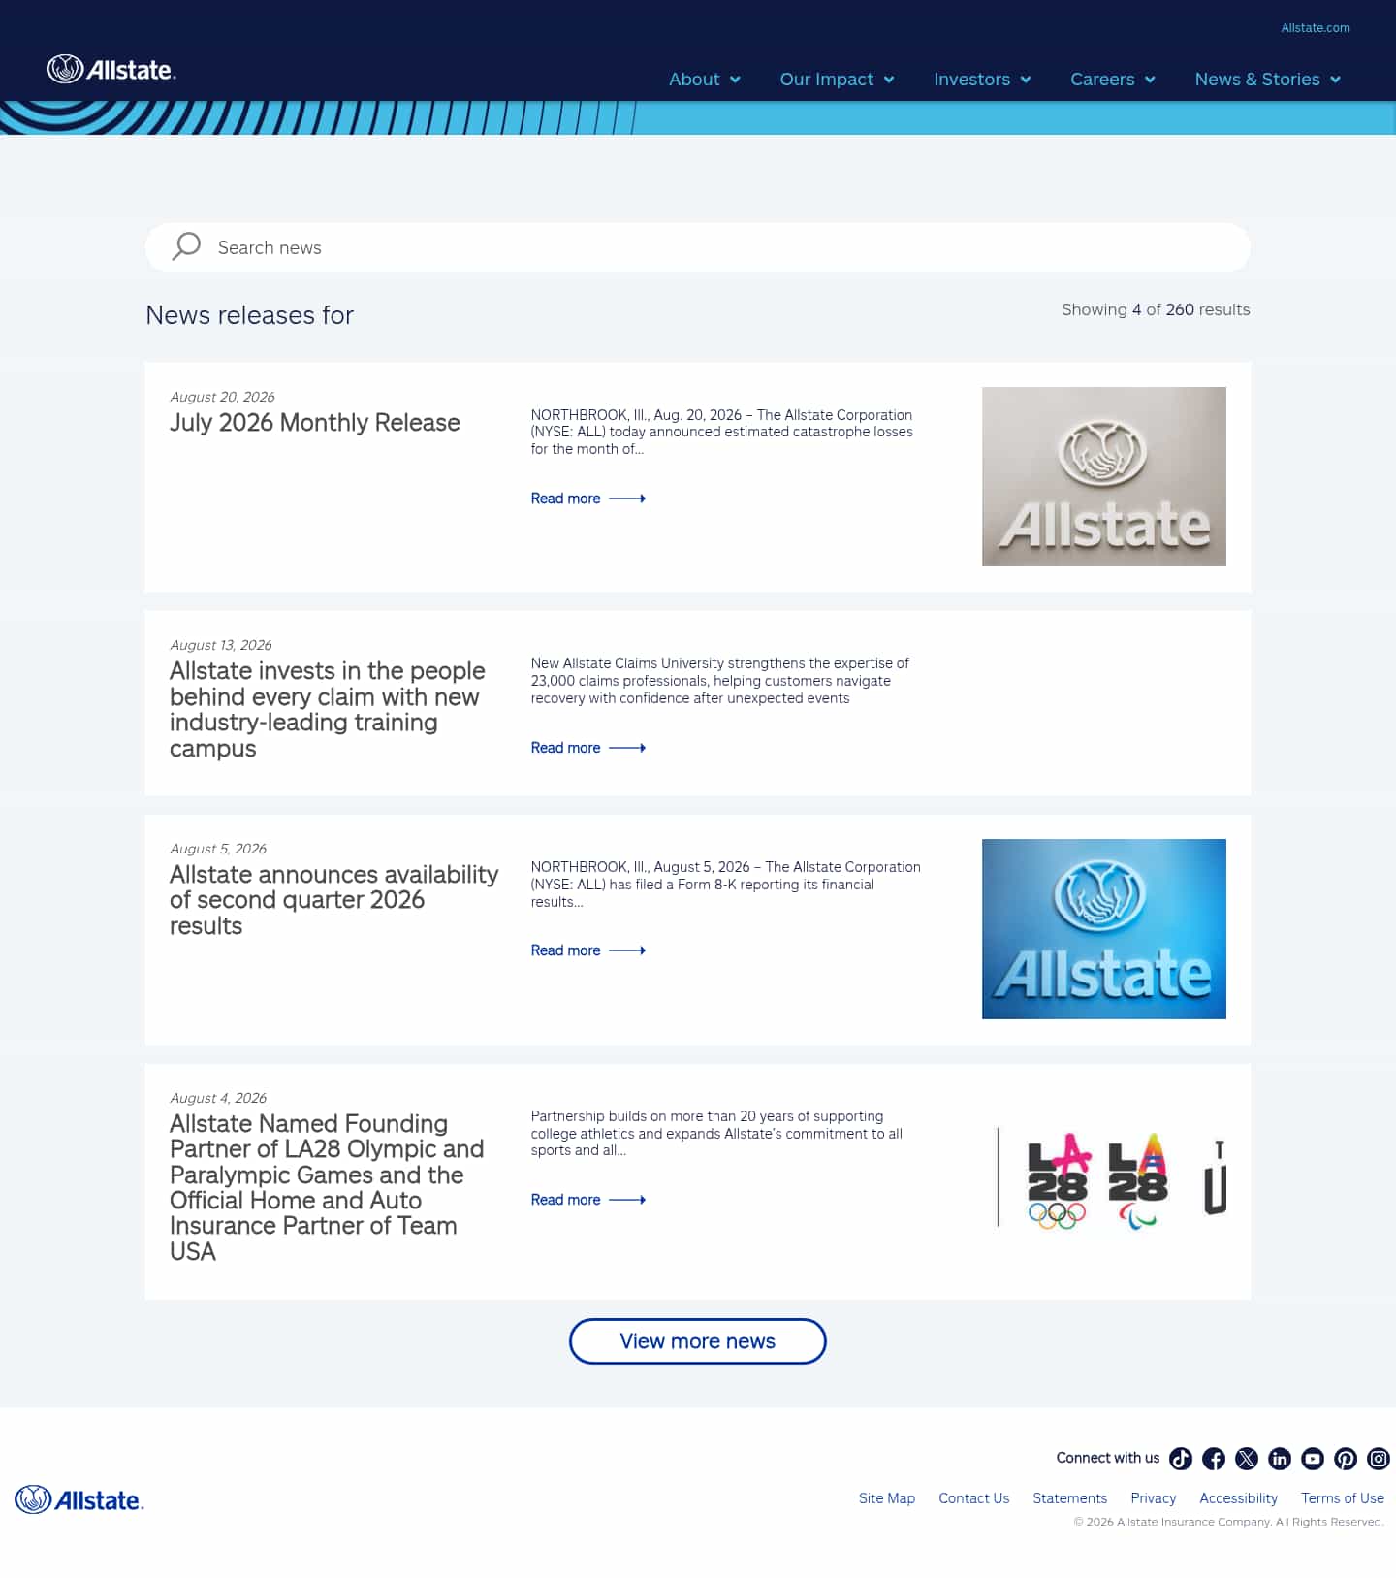Open Read more for July 2026 Monthly Release
Viewport: 1396px width, 1578px height.
point(565,499)
